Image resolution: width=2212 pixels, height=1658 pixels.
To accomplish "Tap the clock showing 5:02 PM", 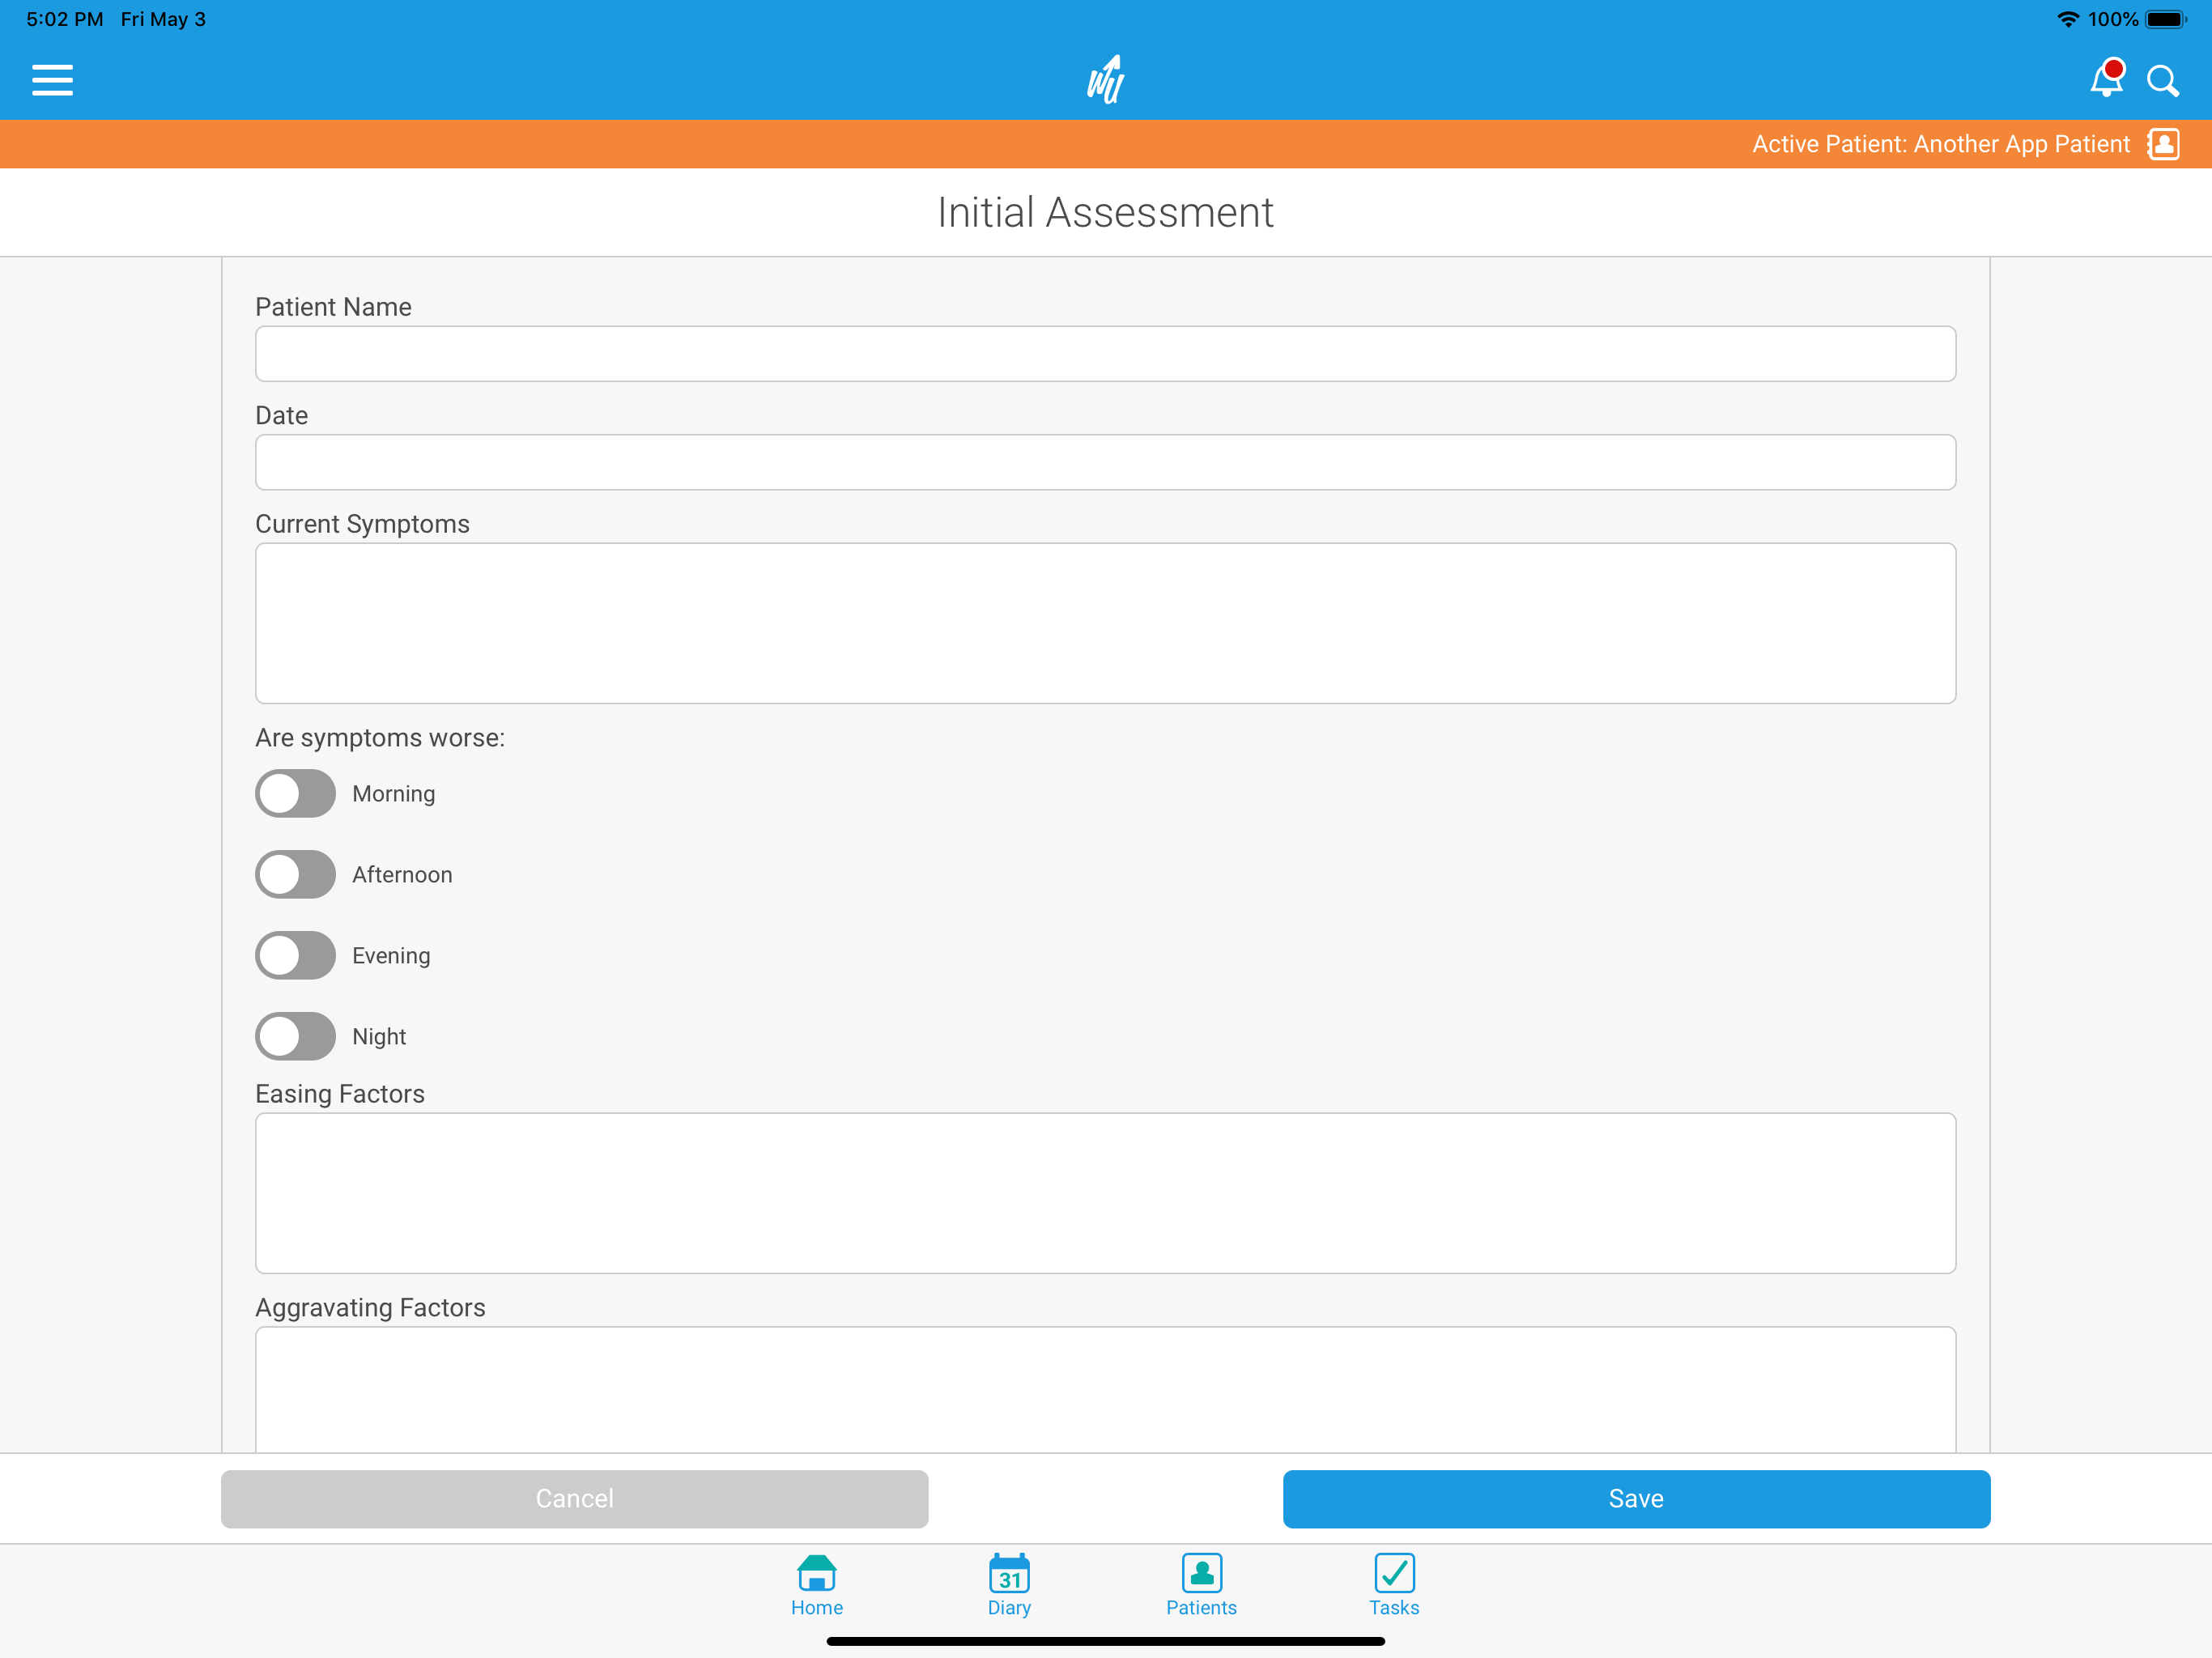I will (x=65, y=19).
